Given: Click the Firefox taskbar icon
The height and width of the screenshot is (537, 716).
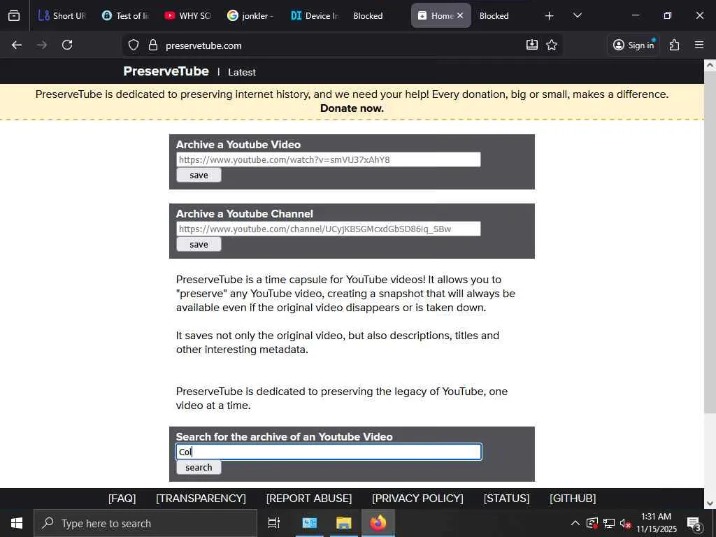Looking at the screenshot, I should click(378, 523).
